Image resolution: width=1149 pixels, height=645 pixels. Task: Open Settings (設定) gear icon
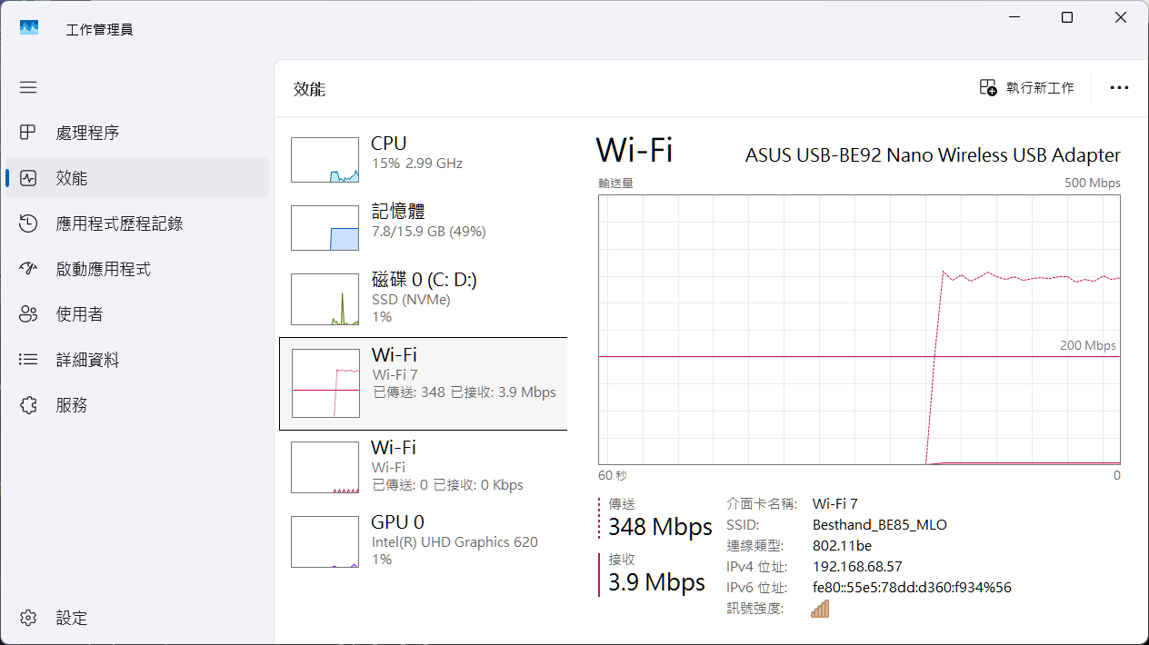click(x=28, y=618)
